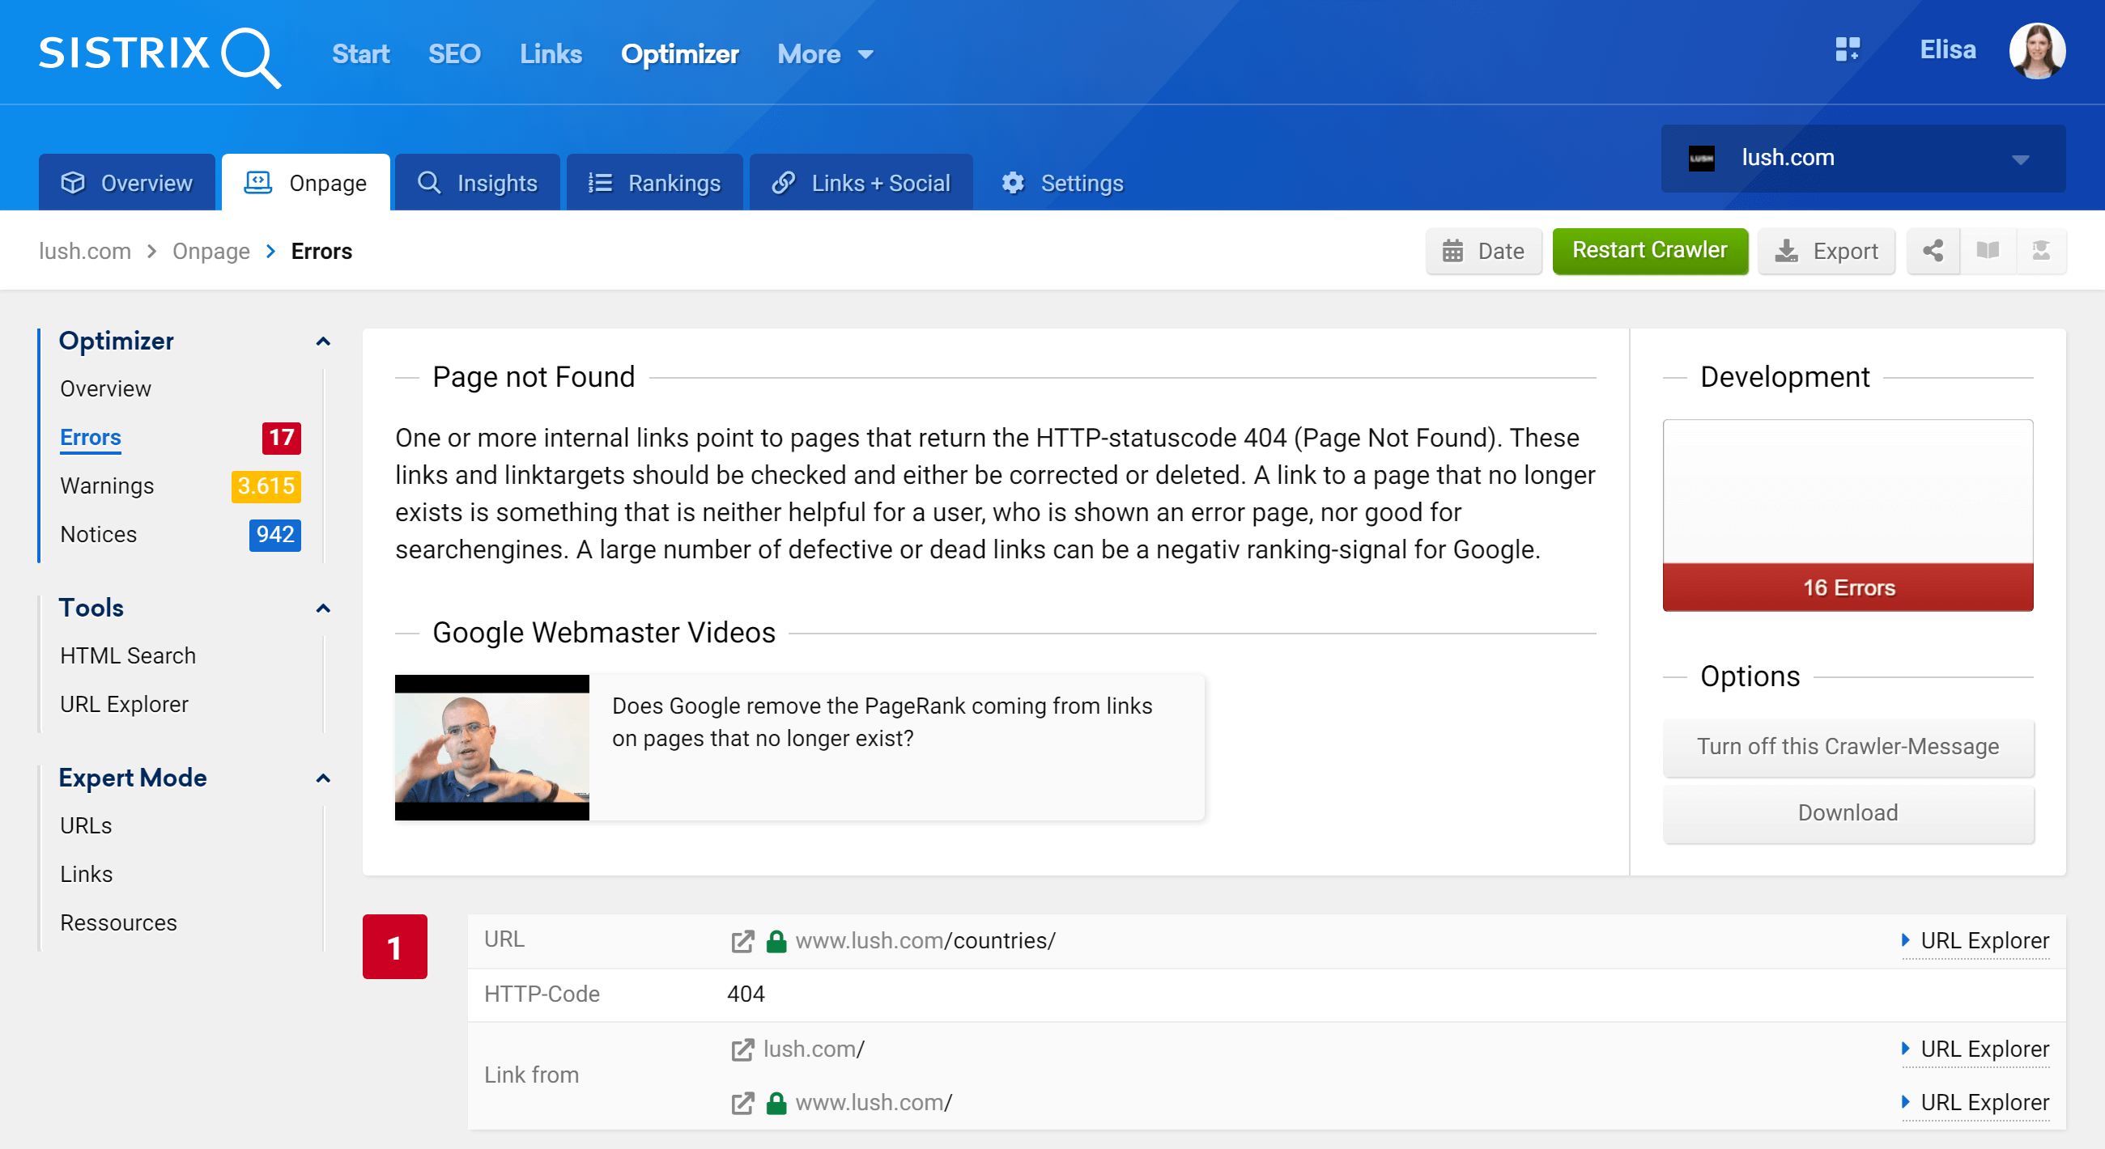Click the Date button
The image size is (2105, 1149).
(1483, 251)
